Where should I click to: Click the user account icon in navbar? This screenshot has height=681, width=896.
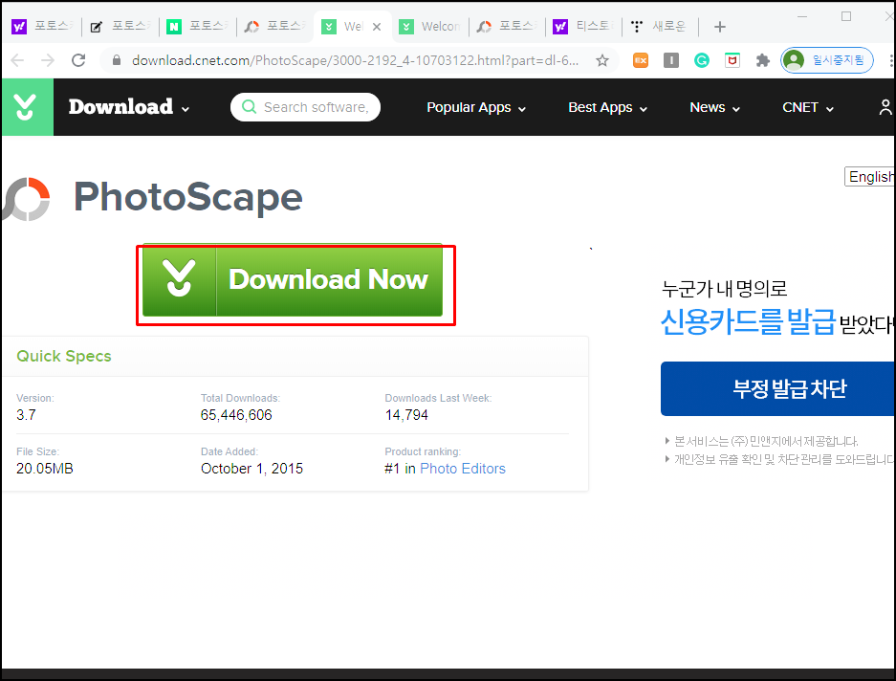point(885,107)
